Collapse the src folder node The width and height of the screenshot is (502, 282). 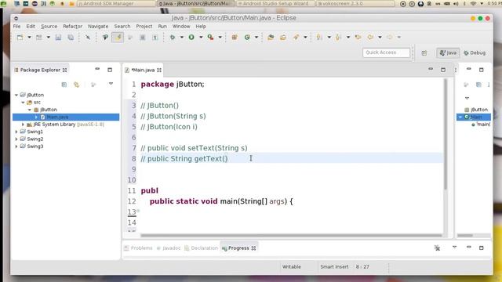click(x=23, y=103)
